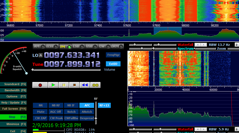Click the green Play button

tap(53, 85)
